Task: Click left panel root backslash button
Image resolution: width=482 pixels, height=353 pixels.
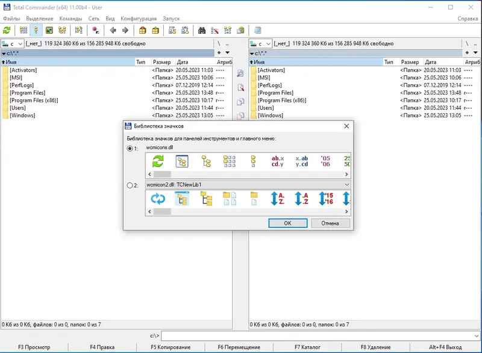Action: [219, 43]
